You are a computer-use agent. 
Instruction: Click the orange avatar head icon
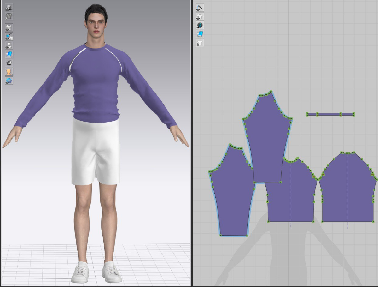coord(9,72)
